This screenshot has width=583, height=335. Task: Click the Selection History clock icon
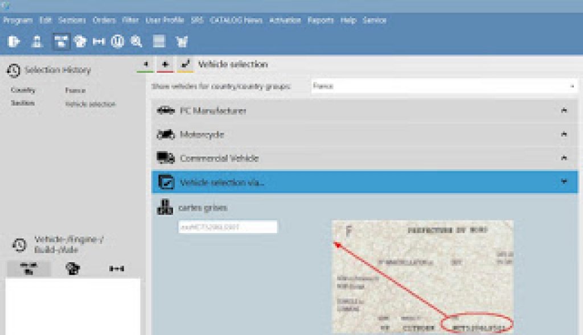(14, 69)
